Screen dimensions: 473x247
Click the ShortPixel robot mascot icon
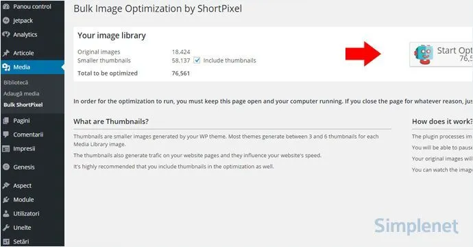coord(424,55)
